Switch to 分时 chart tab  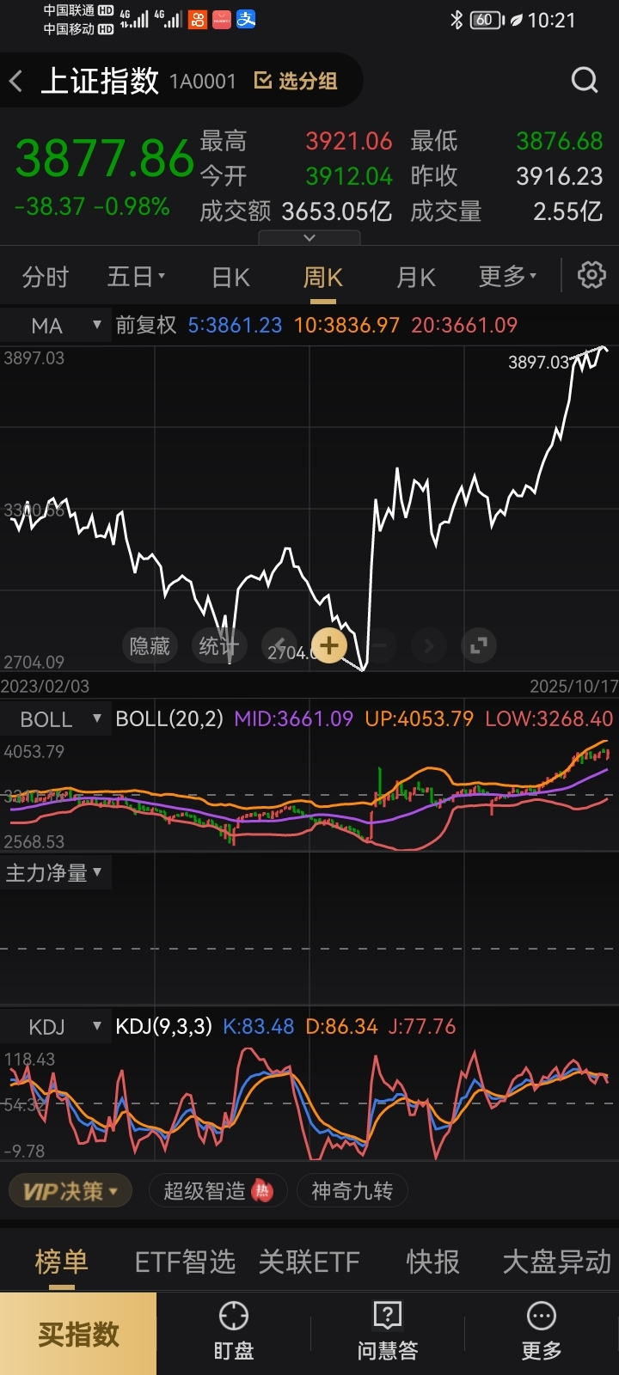45,277
